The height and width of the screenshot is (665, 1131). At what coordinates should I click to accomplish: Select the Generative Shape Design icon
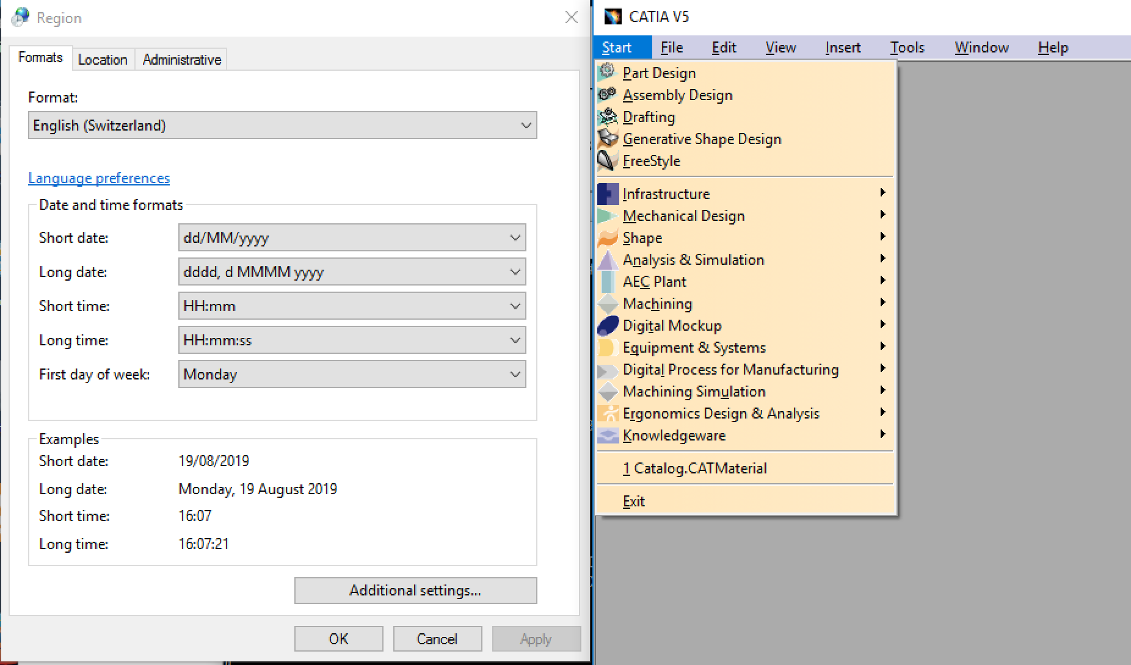(x=607, y=138)
